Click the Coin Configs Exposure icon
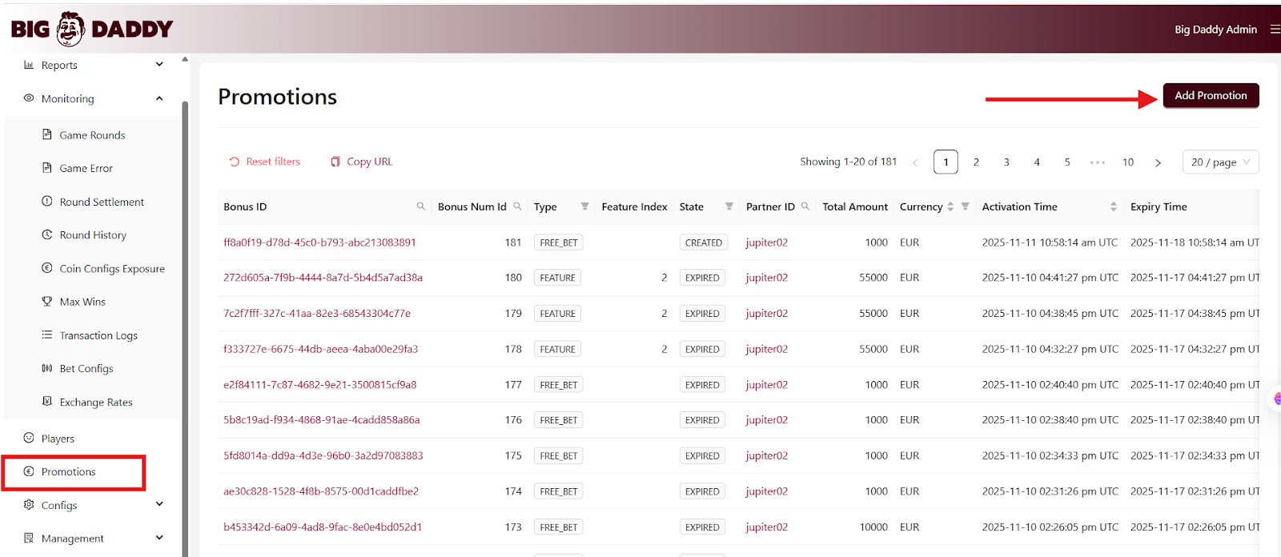The image size is (1281, 557). point(47,268)
